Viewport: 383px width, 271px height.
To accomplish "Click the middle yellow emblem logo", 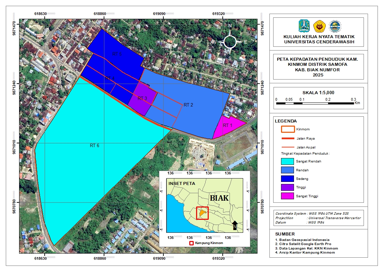I will click(319, 26).
